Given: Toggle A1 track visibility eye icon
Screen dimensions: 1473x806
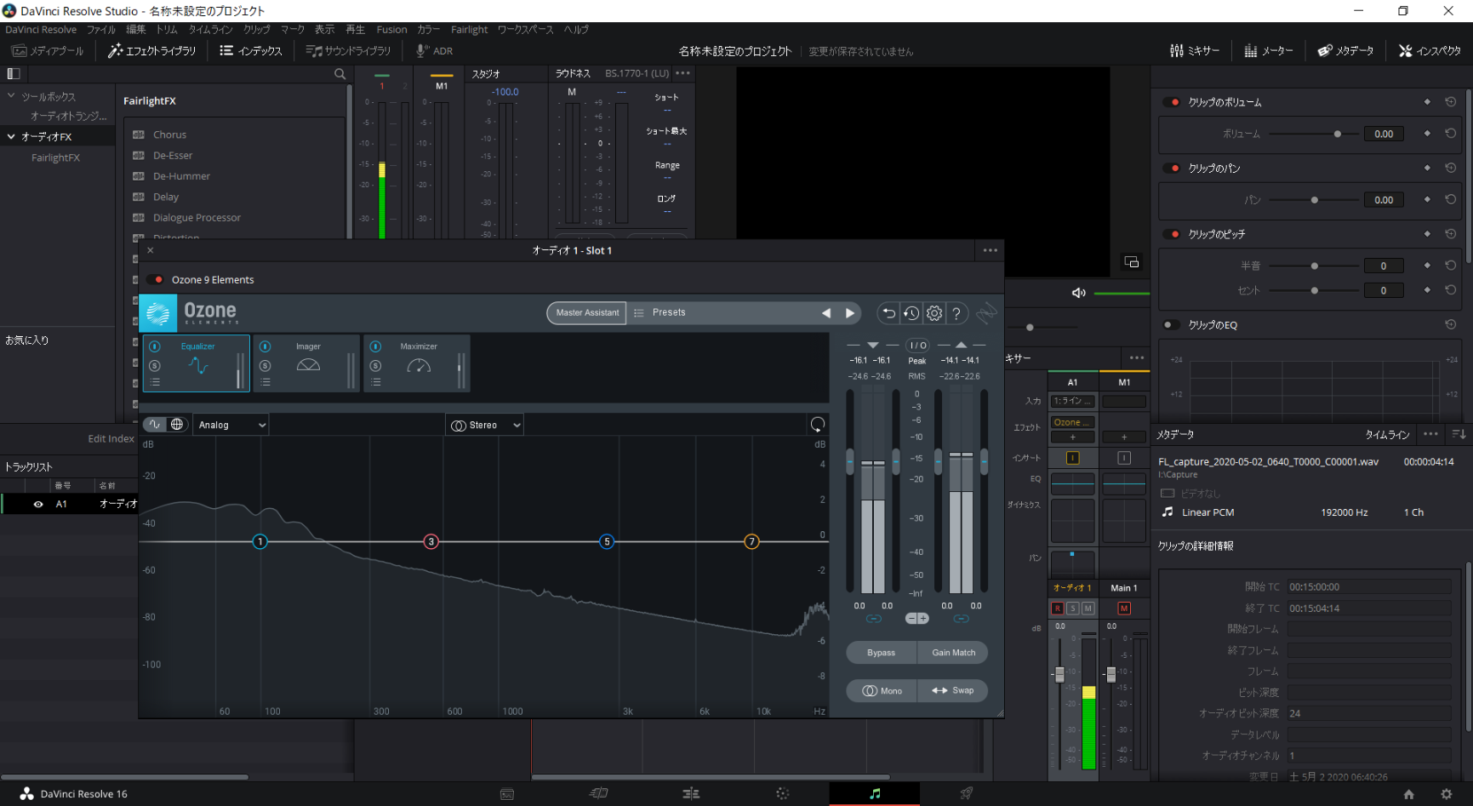Looking at the screenshot, I should [37, 504].
